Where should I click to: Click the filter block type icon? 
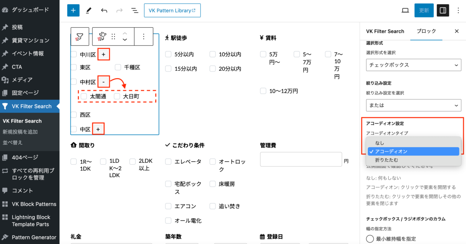[80, 37]
